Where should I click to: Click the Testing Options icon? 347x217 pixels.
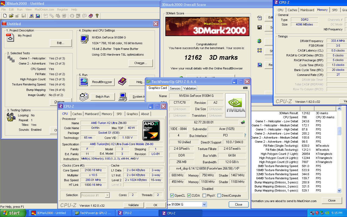pyautogui.click(x=11, y=117)
